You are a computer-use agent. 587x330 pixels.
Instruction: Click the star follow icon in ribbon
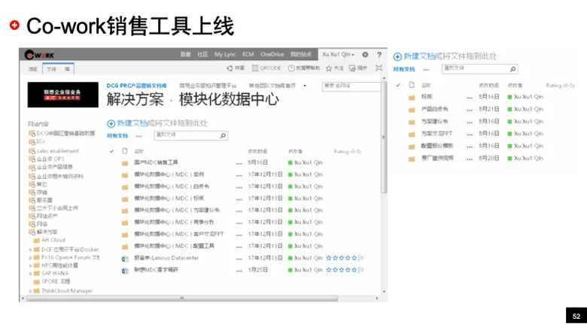pos(329,68)
